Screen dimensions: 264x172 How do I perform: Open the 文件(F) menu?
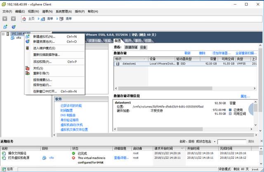click(x=7, y=12)
